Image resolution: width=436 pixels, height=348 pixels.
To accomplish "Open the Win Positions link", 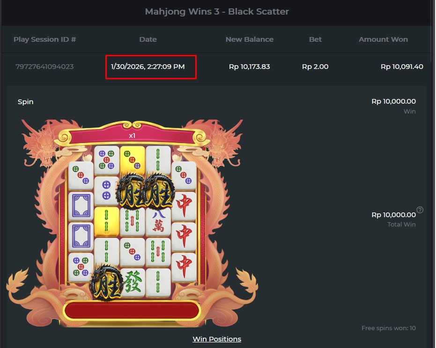I will pos(217,339).
